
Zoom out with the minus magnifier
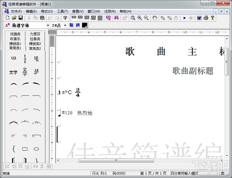point(146,18)
